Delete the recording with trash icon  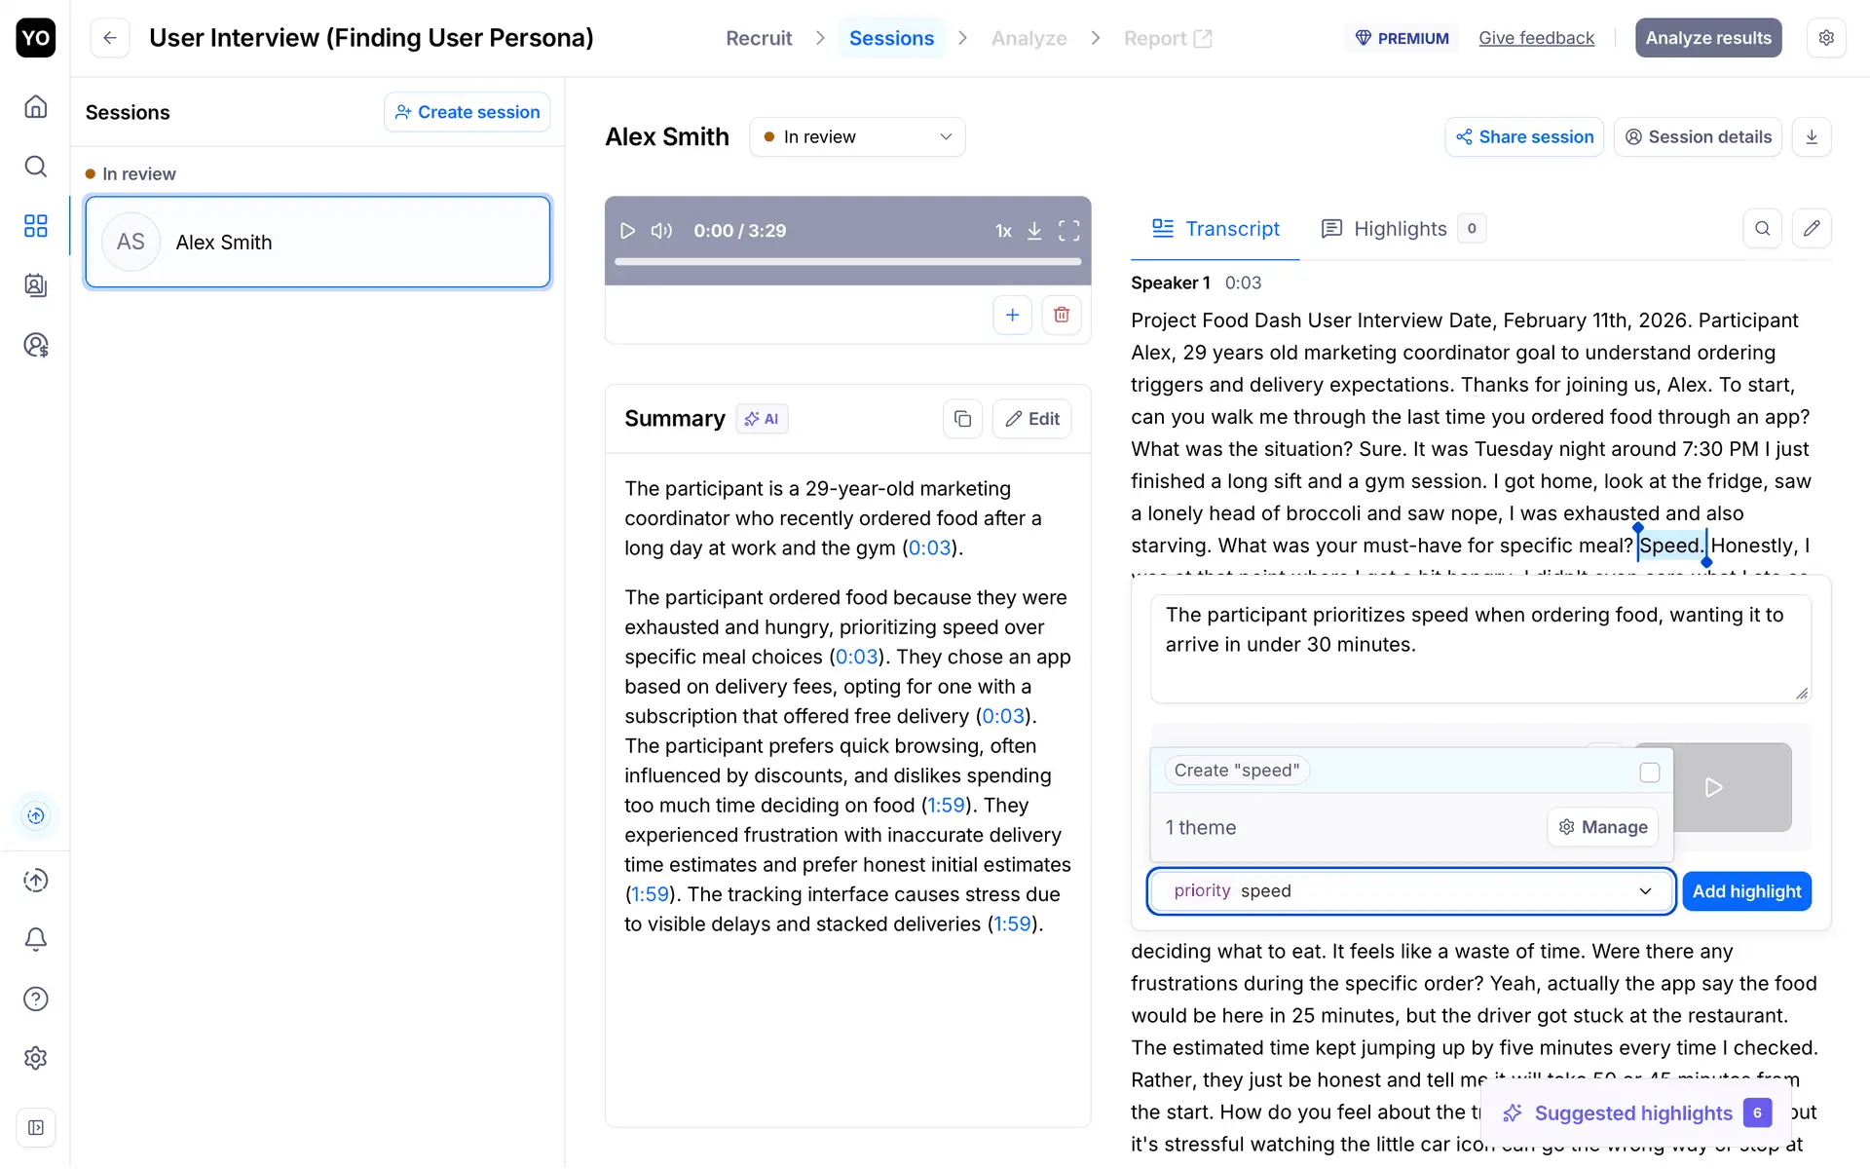pyautogui.click(x=1061, y=315)
